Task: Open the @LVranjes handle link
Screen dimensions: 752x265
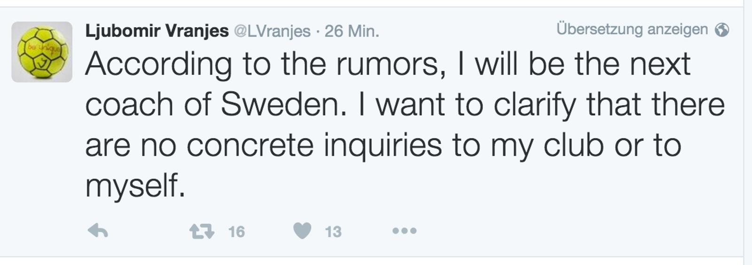Action: [x=272, y=31]
